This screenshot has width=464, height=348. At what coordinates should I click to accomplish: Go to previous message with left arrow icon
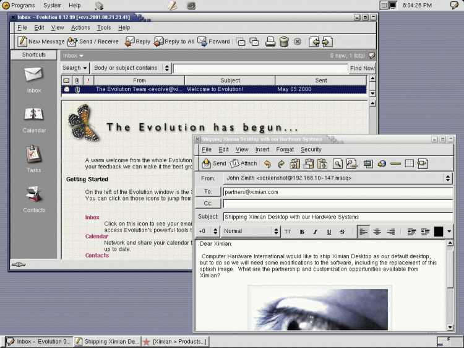pyautogui.click(x=314, y=41)
